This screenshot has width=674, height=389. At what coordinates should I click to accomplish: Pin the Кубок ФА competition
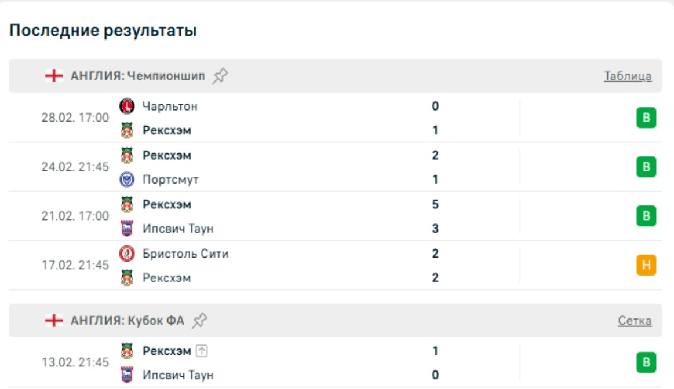(200, 321)
